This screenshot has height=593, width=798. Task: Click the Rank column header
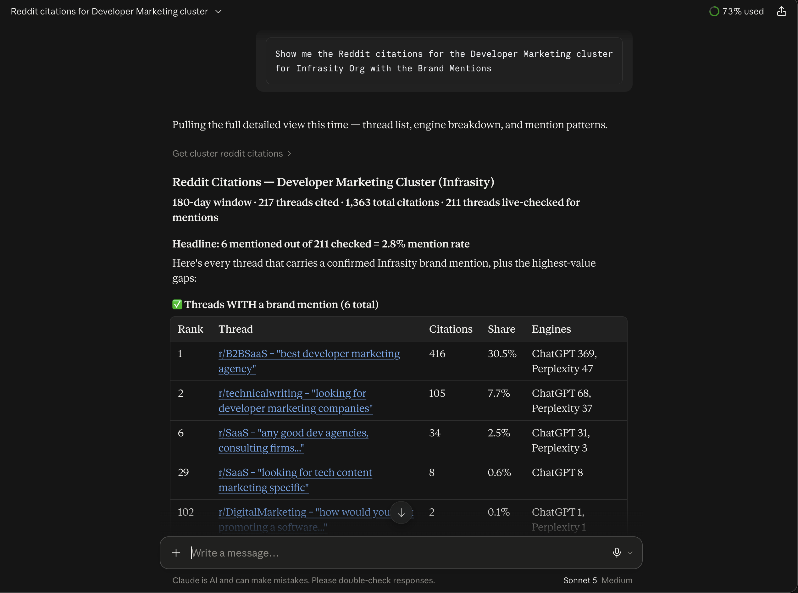191,329
